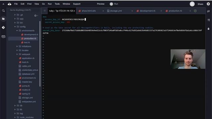Click the user avatar circle
Image resolution: width=212 pixels, height=119 pixels.
(192, 4)
